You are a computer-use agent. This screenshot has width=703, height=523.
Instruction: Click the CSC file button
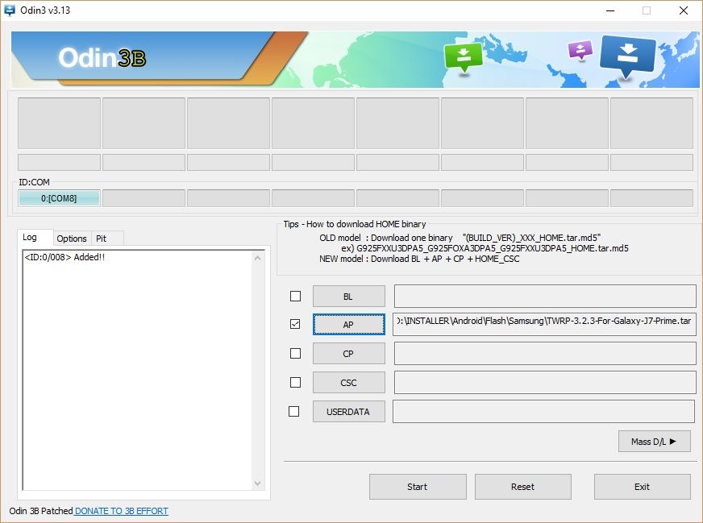(349, 383)
